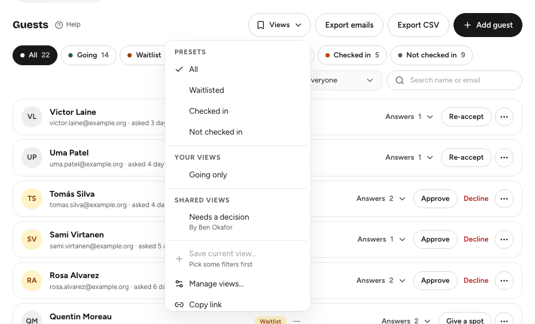This screenshot has height=324, width=535.
Task: Click the sliders icon beside Manage views
Action: click(x=179, y=284)
